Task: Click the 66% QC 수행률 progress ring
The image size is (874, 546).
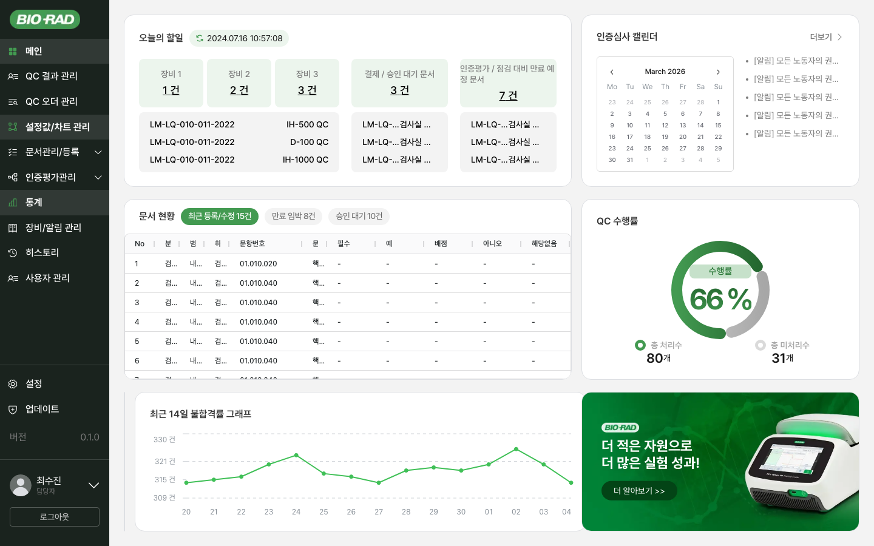Action: 720,289
